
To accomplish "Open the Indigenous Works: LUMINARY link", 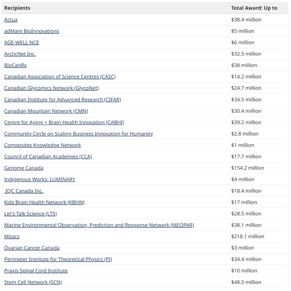I will click(x=40, y=179).
